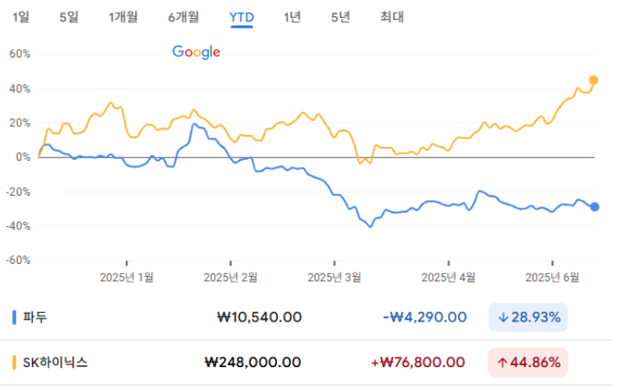Open the SK하이닉스 stock name
Image resolution: width=620 pixels, height=392 pixels.
55,363
